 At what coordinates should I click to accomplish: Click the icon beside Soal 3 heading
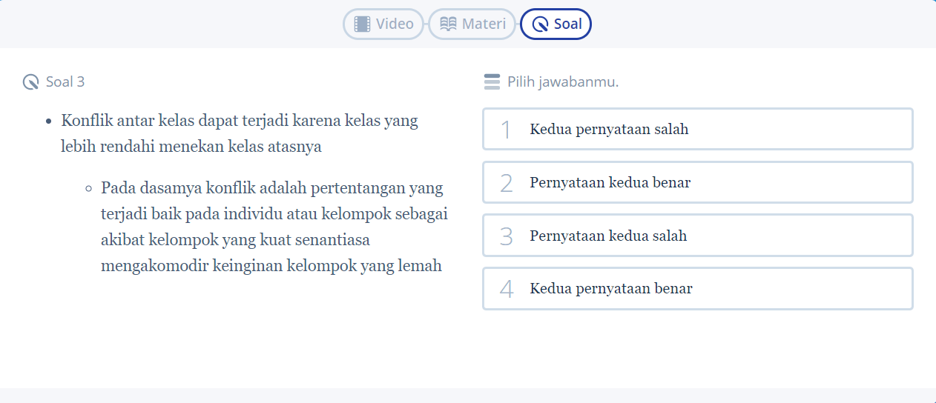(x=30, y=81)
